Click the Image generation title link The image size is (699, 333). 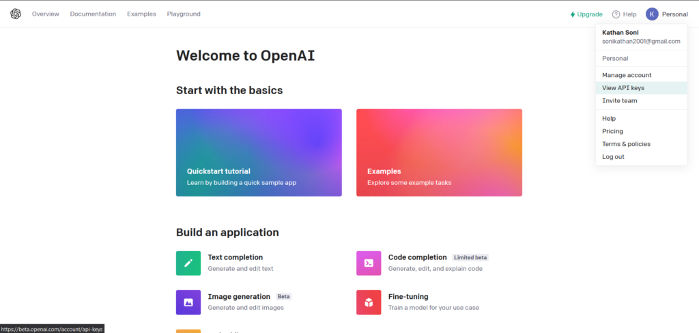tap(239, 296)
